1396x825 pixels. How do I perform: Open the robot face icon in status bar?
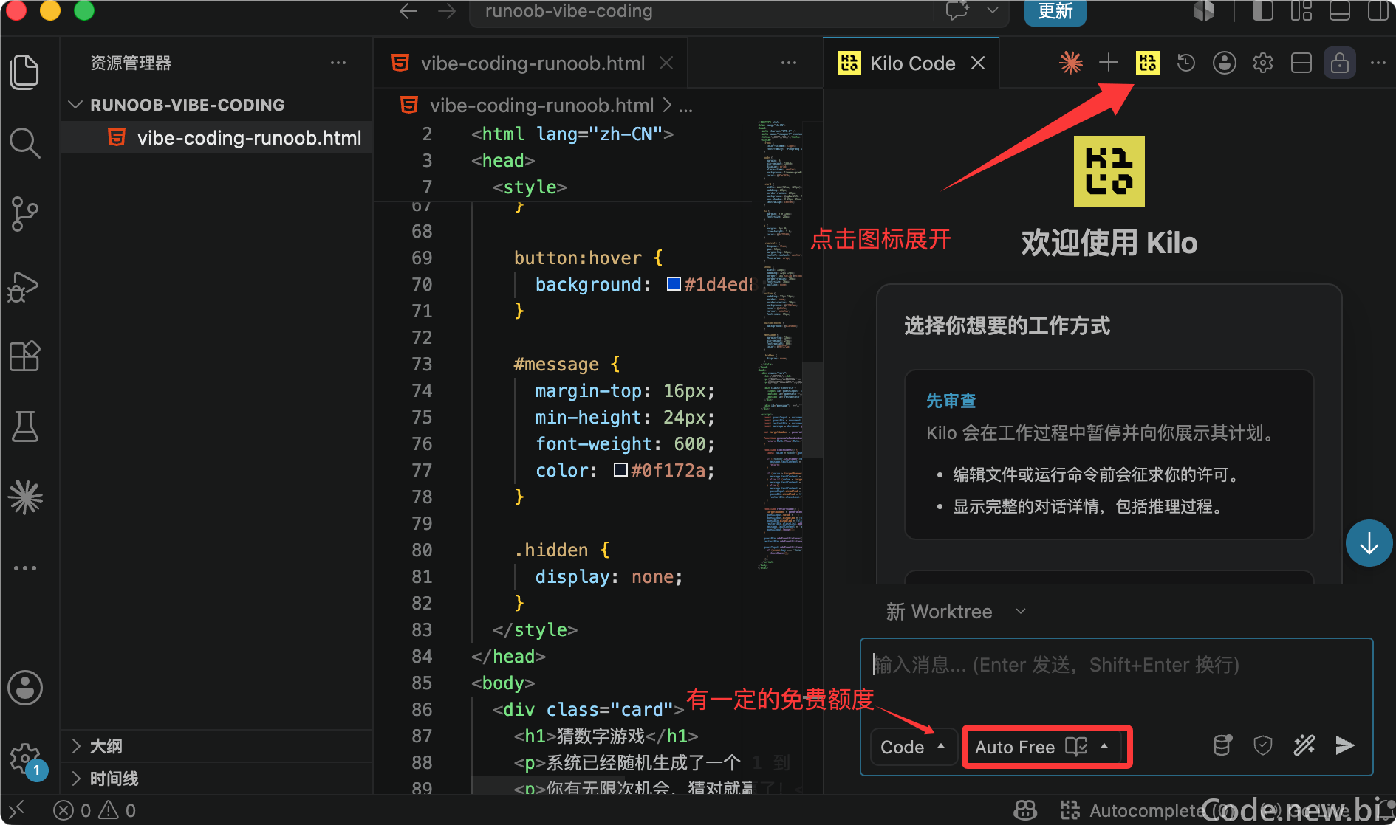click(1025, 810)
